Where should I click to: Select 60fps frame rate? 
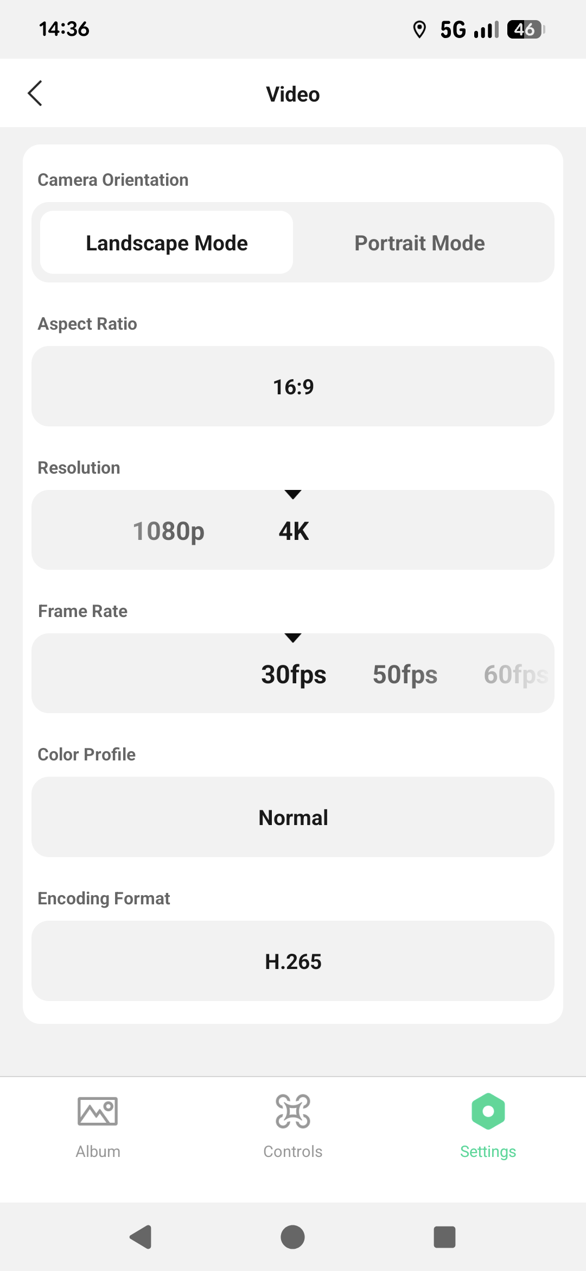515,674
